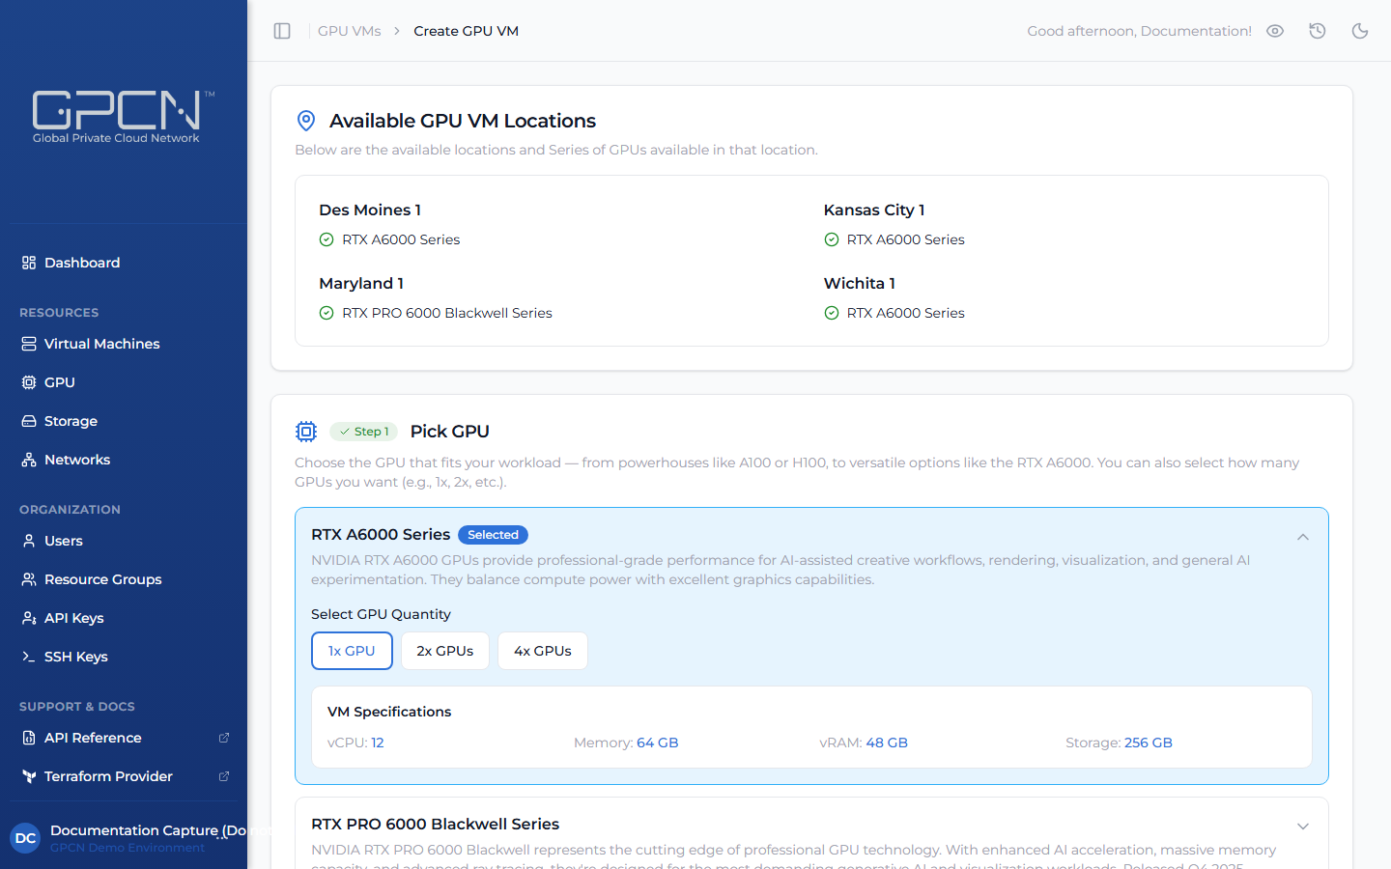This screenshot has width=1391, height=869.
Task: Navigate to Storage in sidebar
Action: pos(124,421)
